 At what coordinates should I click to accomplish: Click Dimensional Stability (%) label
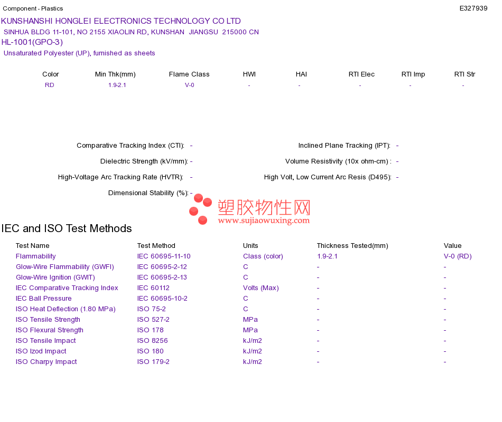click(x=148, y=193)
